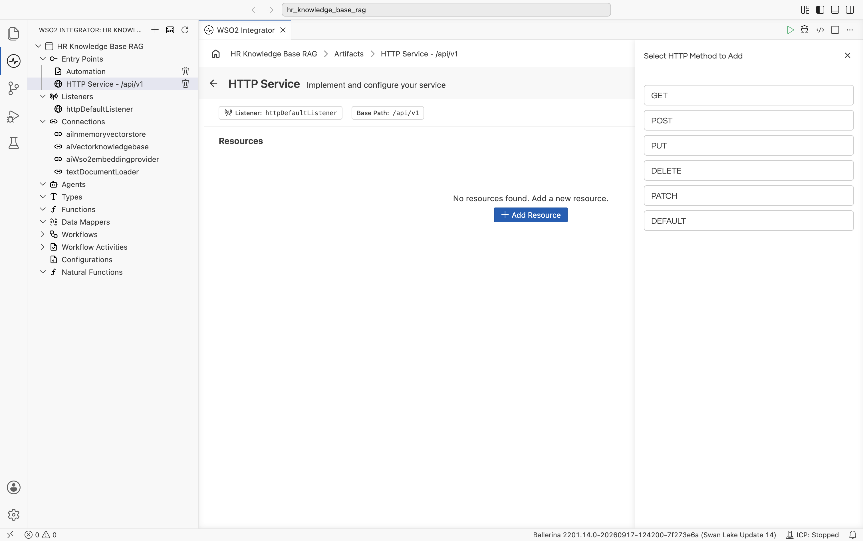Toggle bottom panel layout icon
Screen dimensions: 863x541
tap(835, 10)
